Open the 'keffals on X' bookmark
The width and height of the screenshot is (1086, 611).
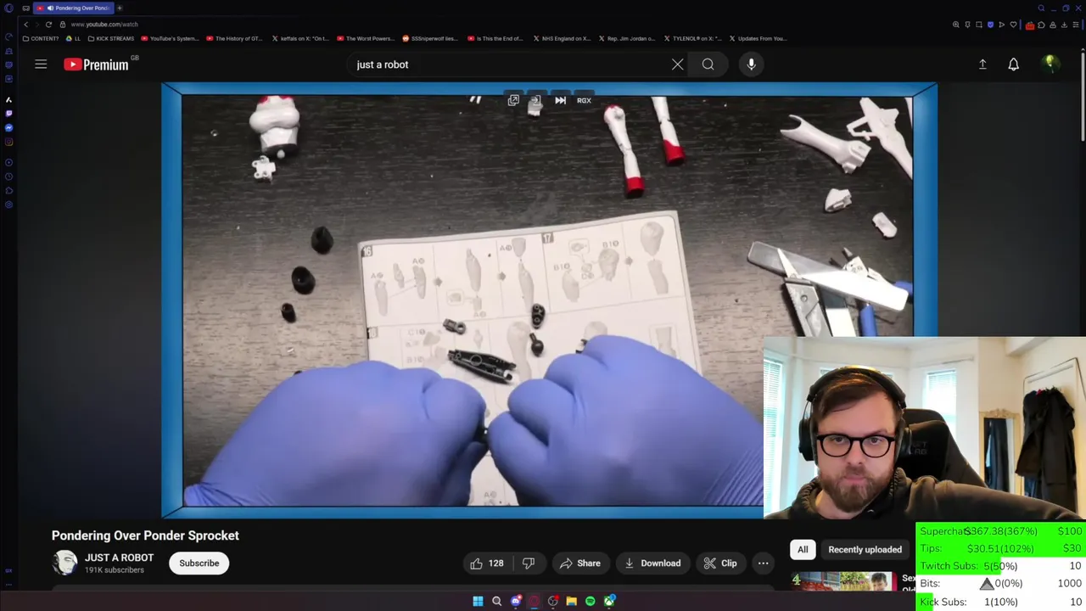[x=301, y=38]
